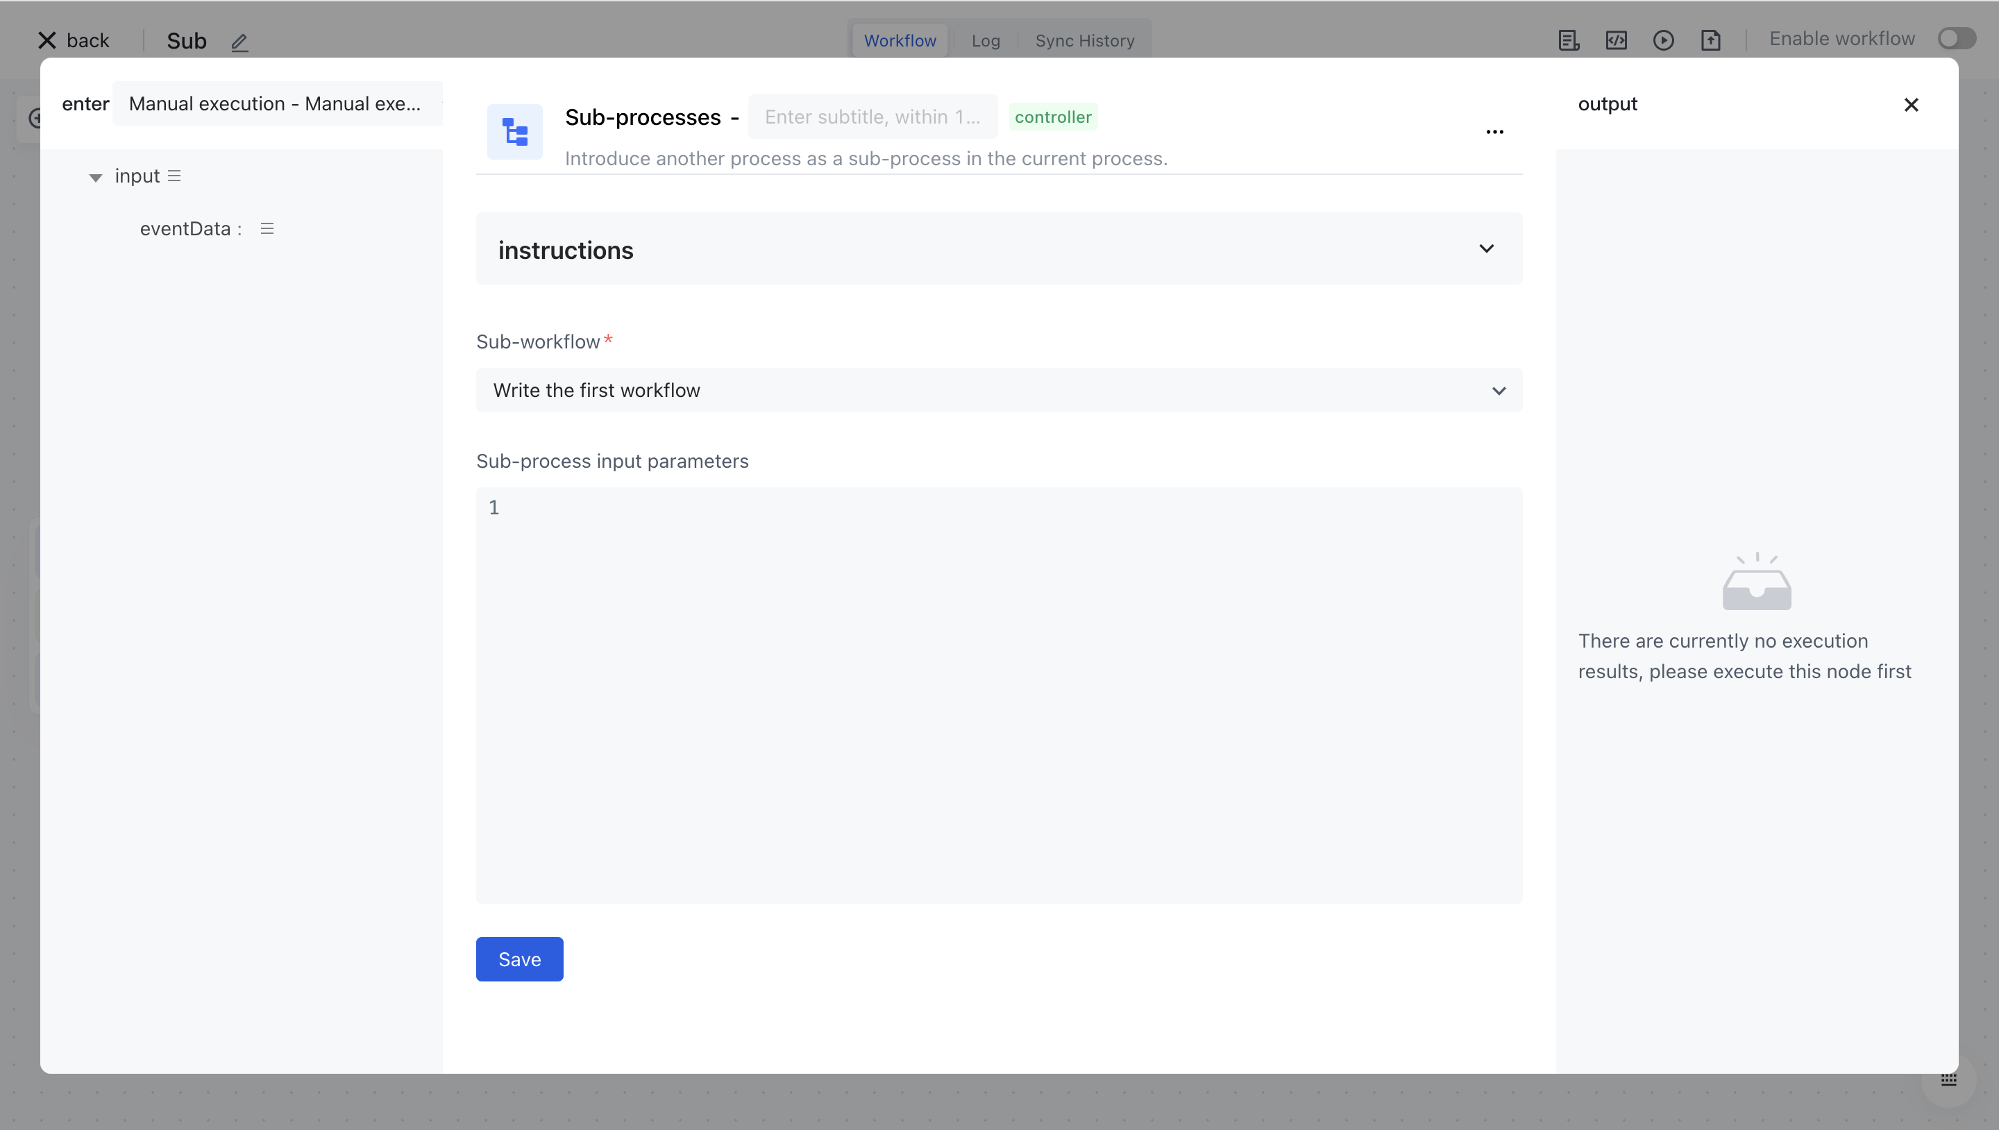Open the input variable options menu
The width and height of the screenshot is (1999, 1130).
(x=175, y=176)
